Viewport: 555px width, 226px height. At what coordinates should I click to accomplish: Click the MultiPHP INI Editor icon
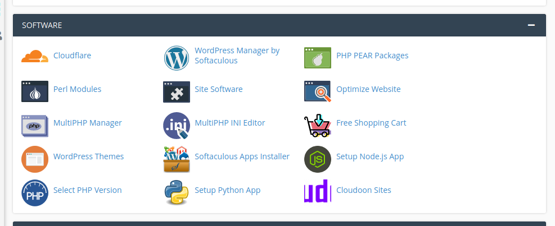click(x=176, y=126)
